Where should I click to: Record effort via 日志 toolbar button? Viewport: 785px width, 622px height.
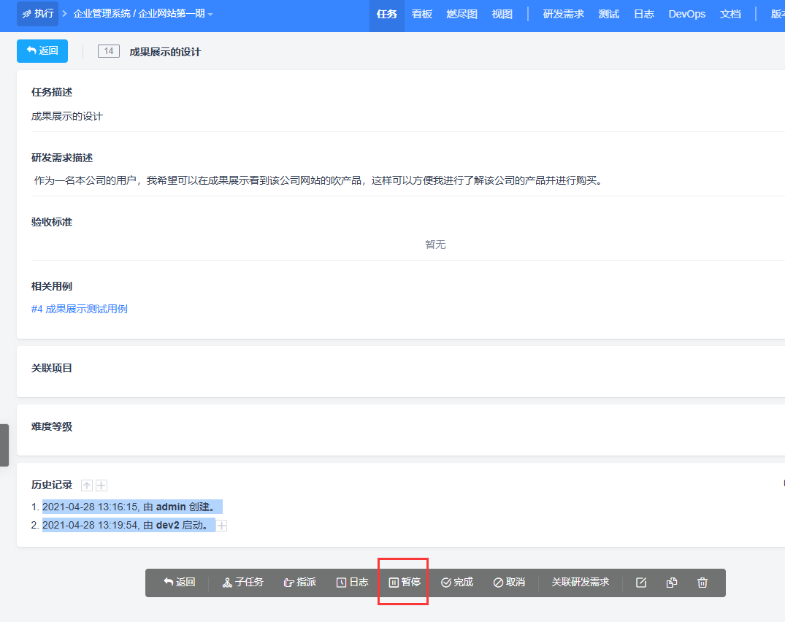[x=352, y=583]
